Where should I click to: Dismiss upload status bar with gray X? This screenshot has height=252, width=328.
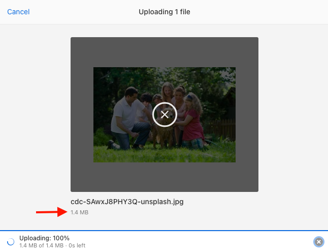click(318, 242)
